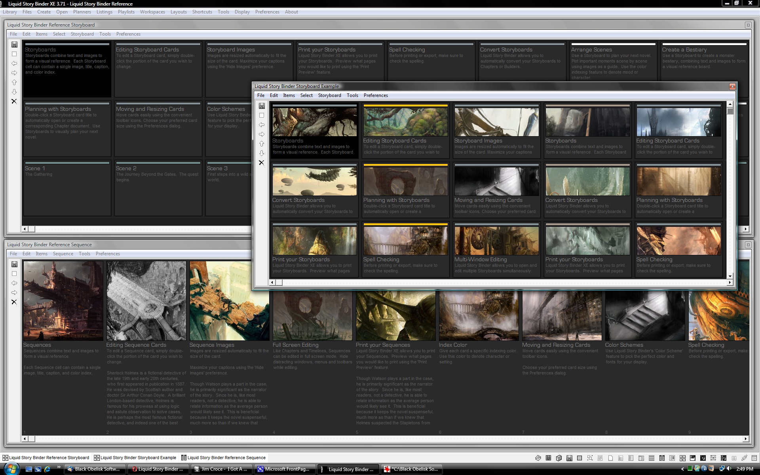Click move-left arrow icon in Storyboard Example toolbar
The width and height of the screenshot is (760, 475).
pos(262,125)
